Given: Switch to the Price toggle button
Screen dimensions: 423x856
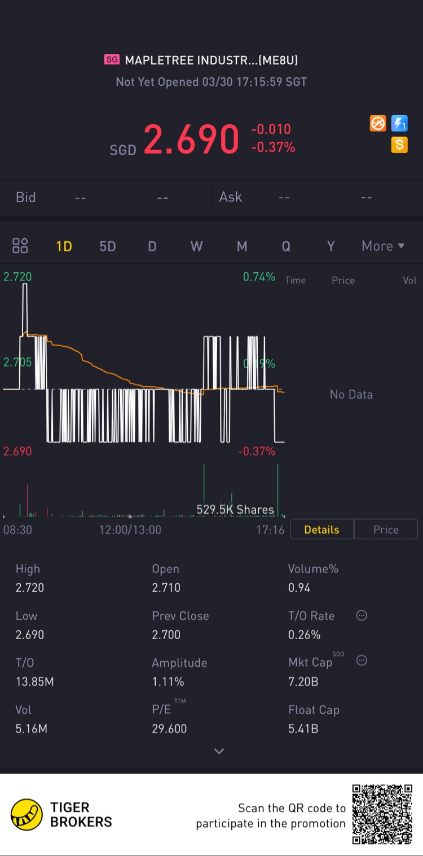Looking at the screenshot, I should point(386,530).
